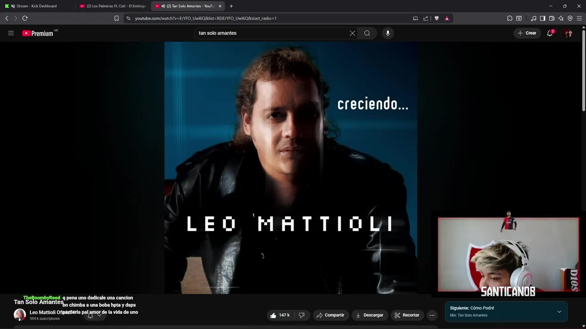Switch to the Stream - Kick Dashboard tab
The height and width of the screenshot is (329, 586).
pos(37,6)
